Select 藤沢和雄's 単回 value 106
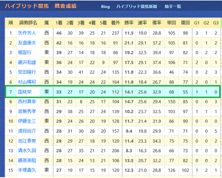222x178 pixels. 172,63
